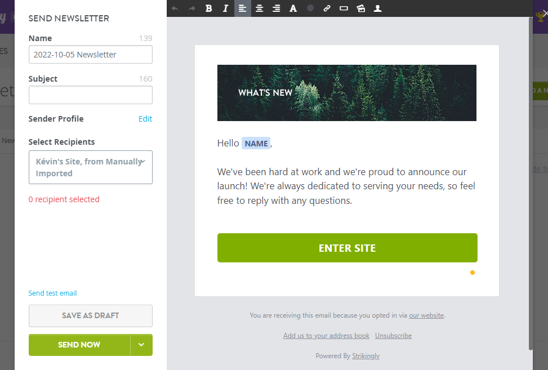Insert a button using the rectangle toolbar icon

tap(344, 8)
